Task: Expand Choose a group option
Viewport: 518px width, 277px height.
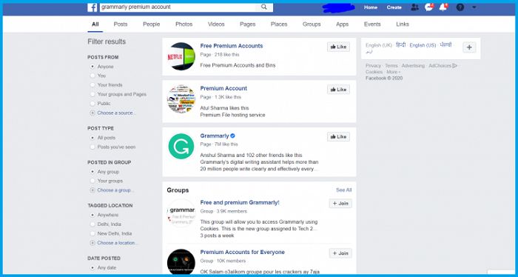Action: click(112, 190)
